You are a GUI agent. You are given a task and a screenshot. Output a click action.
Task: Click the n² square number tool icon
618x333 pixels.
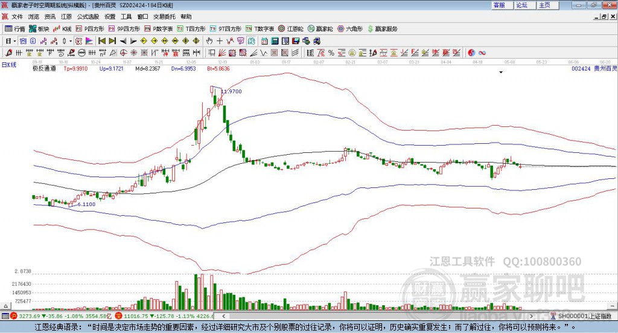click(103, 53)
